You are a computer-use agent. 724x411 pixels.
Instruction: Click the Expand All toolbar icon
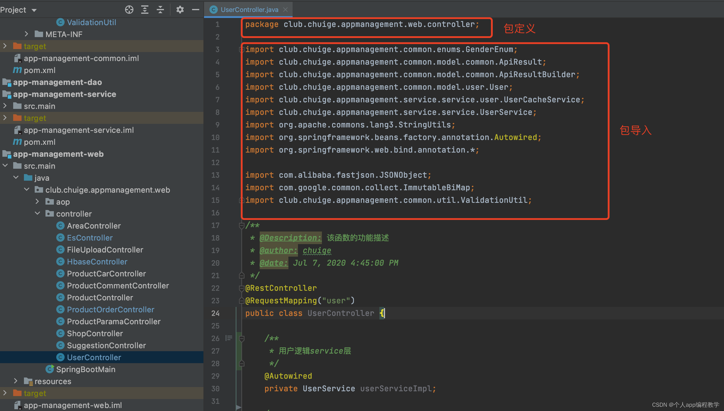(145, 10)
